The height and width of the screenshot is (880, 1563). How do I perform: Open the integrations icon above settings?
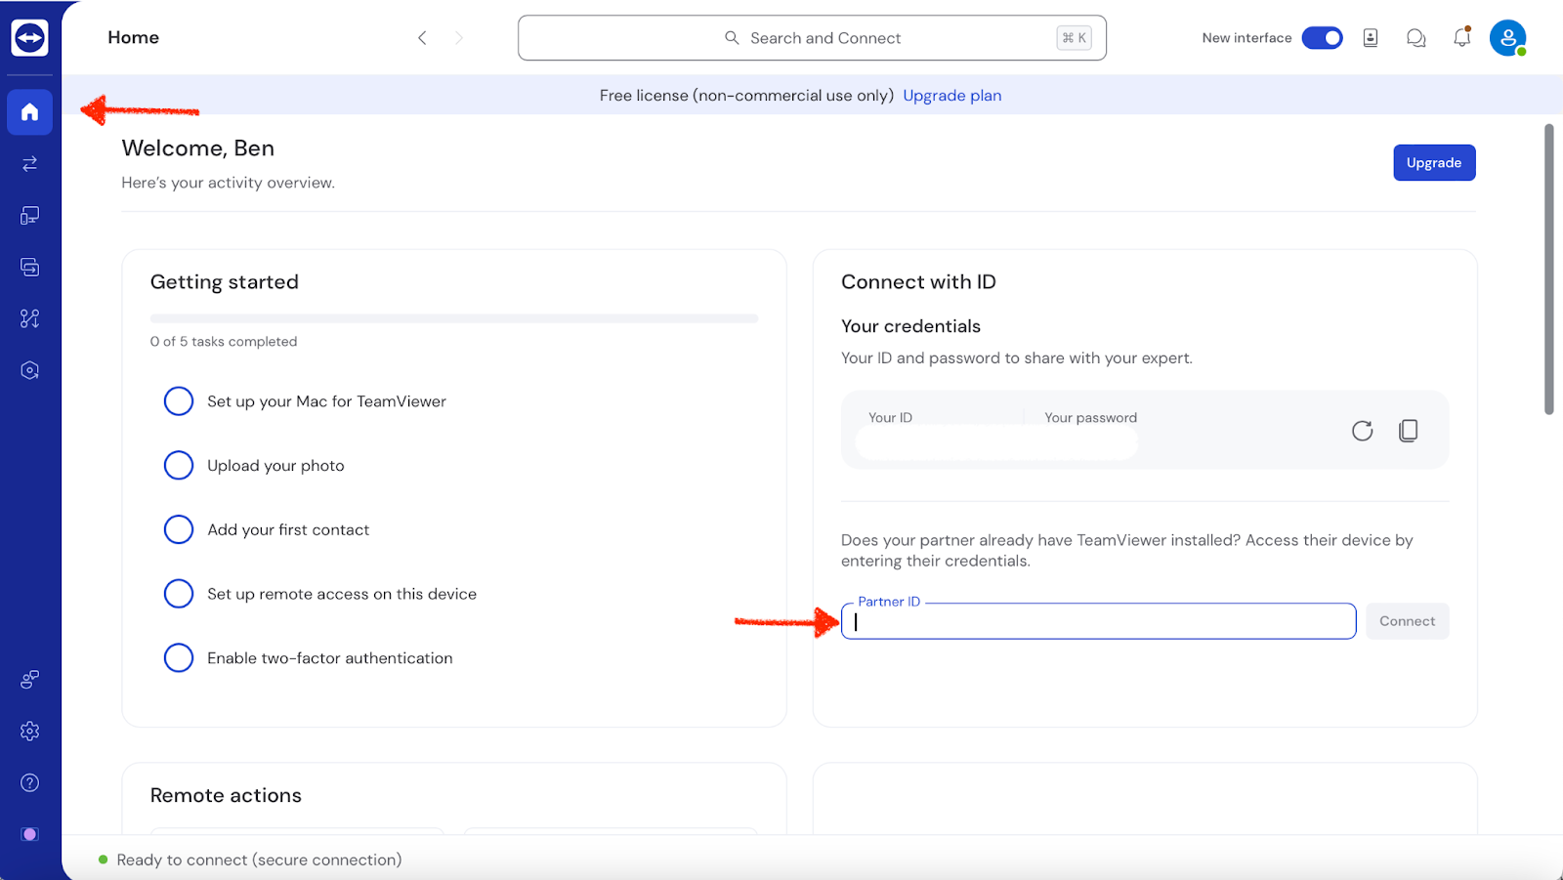[x=29, y=679]
